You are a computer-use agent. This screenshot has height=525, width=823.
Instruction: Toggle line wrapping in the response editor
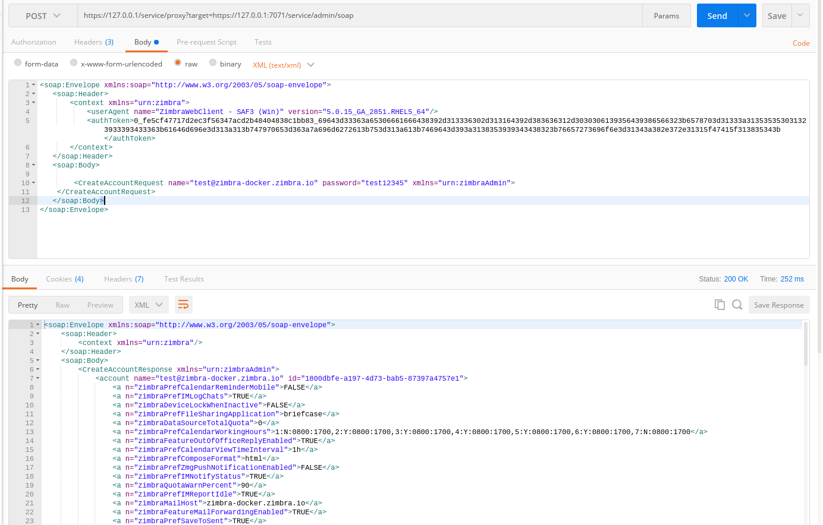coord(183,304)
